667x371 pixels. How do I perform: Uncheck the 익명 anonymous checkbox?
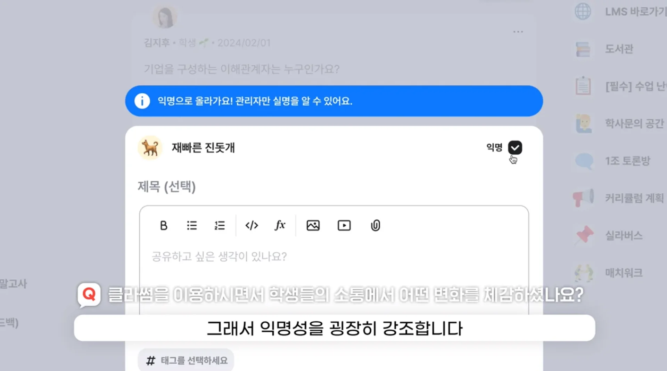(515, 148)
